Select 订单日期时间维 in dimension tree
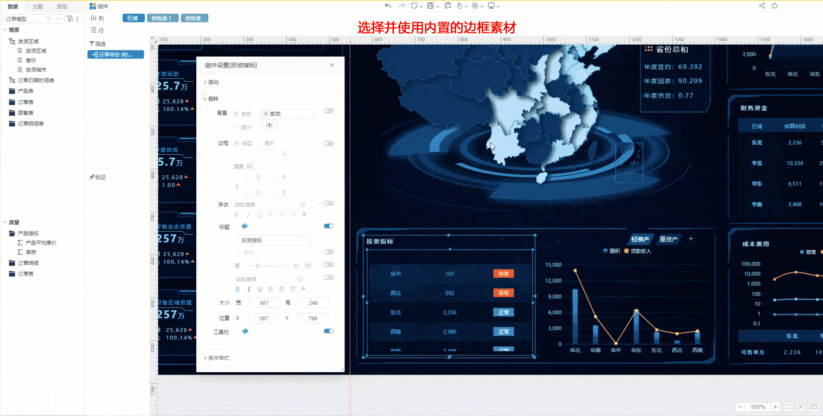This screenshot has height=416, width=823. coord(36,80)
